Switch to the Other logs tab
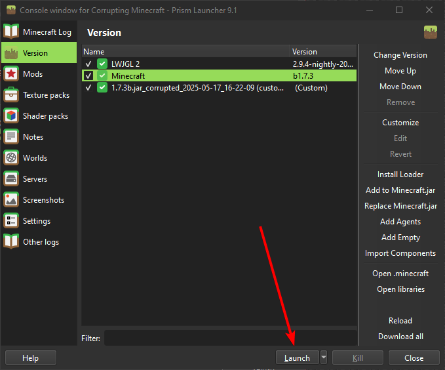The height and width of the screenshot is (370, 445). (39, 242)
